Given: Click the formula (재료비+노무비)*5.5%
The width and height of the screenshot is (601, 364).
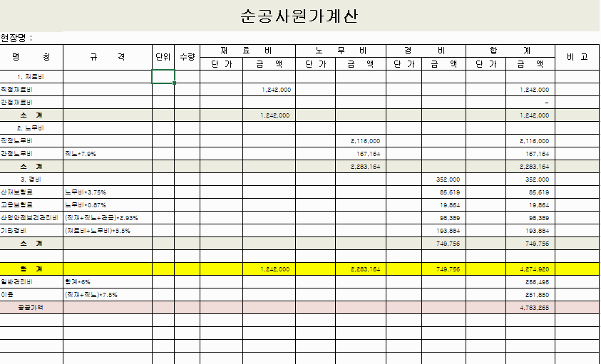Looking at the screenshot, I should [98, 231].
